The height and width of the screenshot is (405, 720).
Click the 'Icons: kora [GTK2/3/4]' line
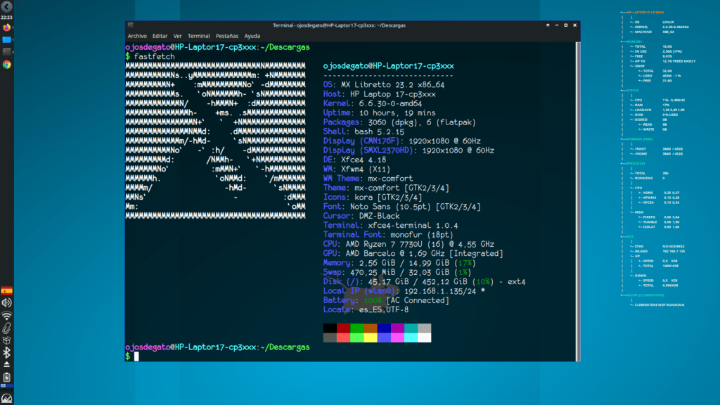[x=373, y=198]
